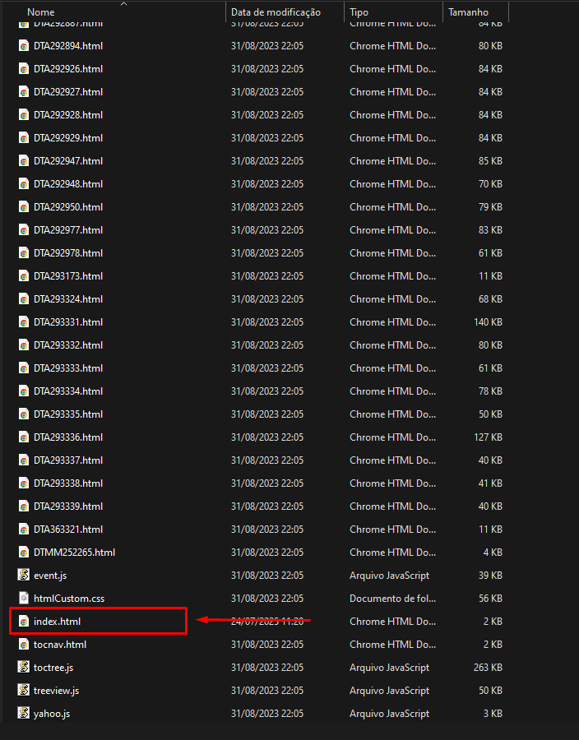
Task: Sort files by the Nome column header
Action: [x=41, y=12]
